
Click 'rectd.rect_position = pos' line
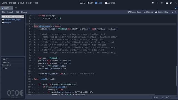(52, 69)
